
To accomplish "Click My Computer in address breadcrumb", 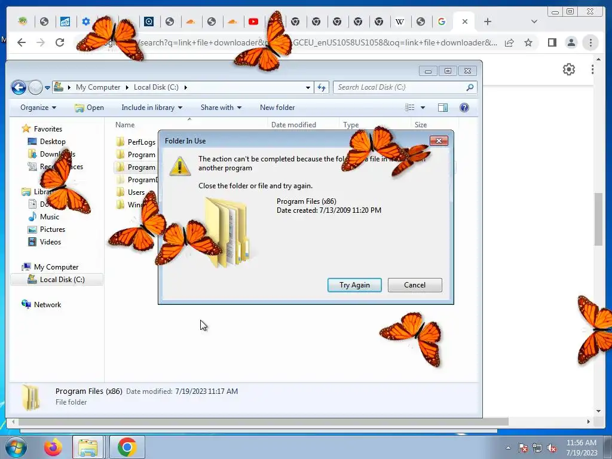I will click(x=98, y=87).
